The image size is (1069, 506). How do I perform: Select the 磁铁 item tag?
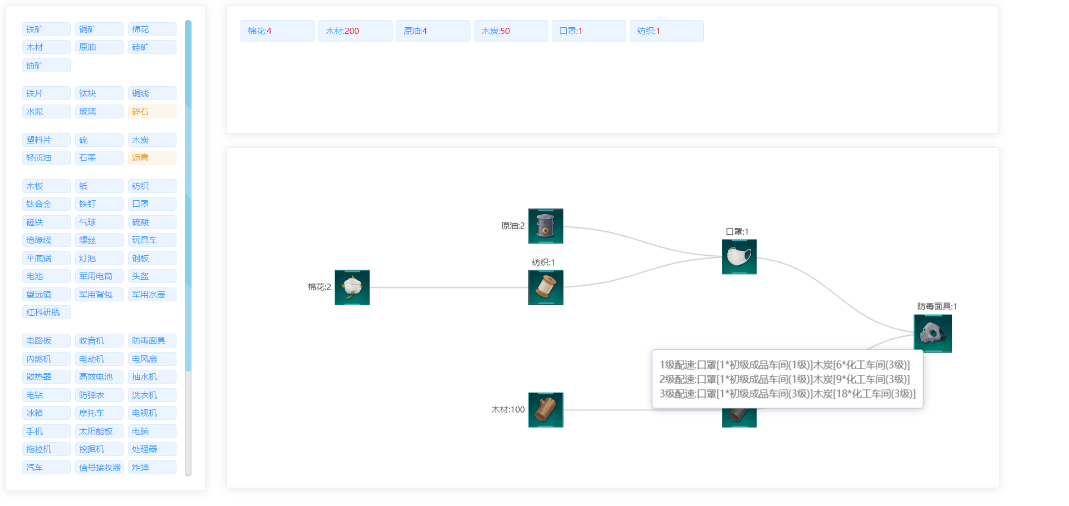click(47, 222)
